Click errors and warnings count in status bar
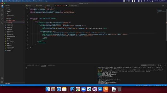The width and height of the screenshot is (167, 93). click(3, 85)
